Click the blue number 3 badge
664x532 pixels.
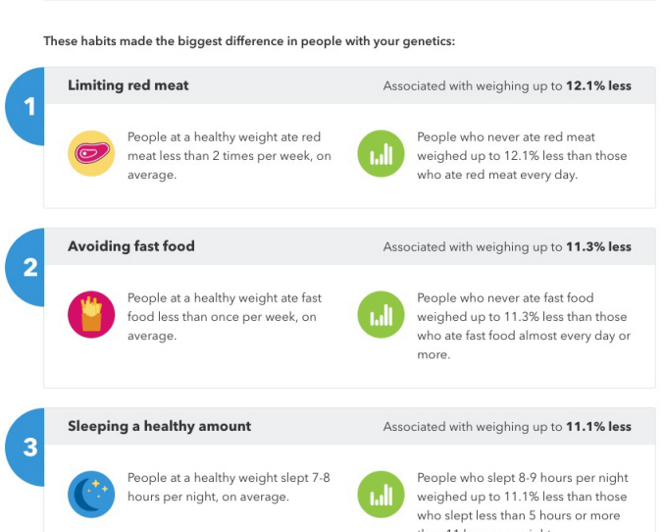(x=25, y=448)
